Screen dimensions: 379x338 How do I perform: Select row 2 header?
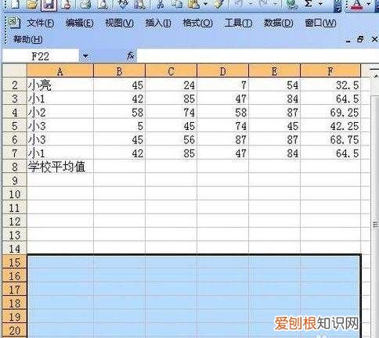[x=14, y=85]
